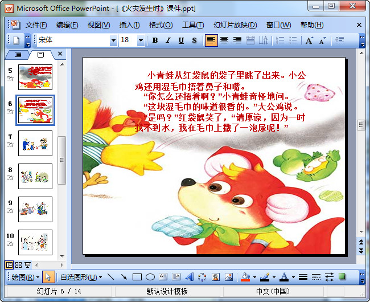Screen dimensions: 370x302
Task: Open the font size dropdown
Action: point(141,40)
